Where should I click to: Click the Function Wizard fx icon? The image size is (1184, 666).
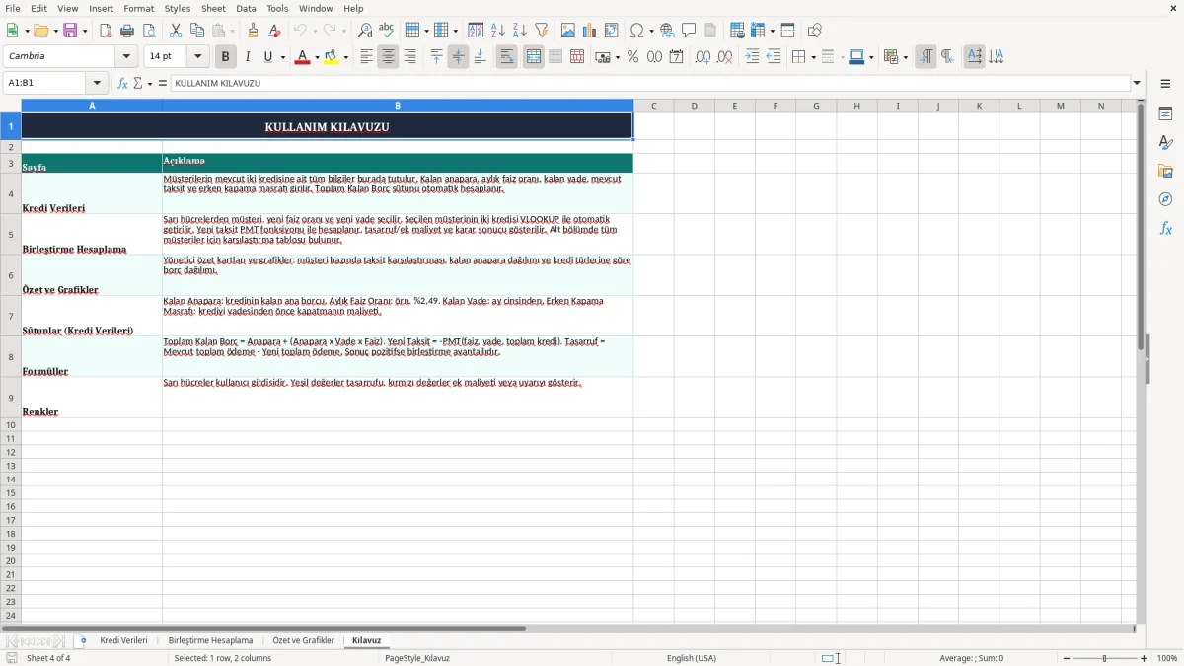[123, 83]
